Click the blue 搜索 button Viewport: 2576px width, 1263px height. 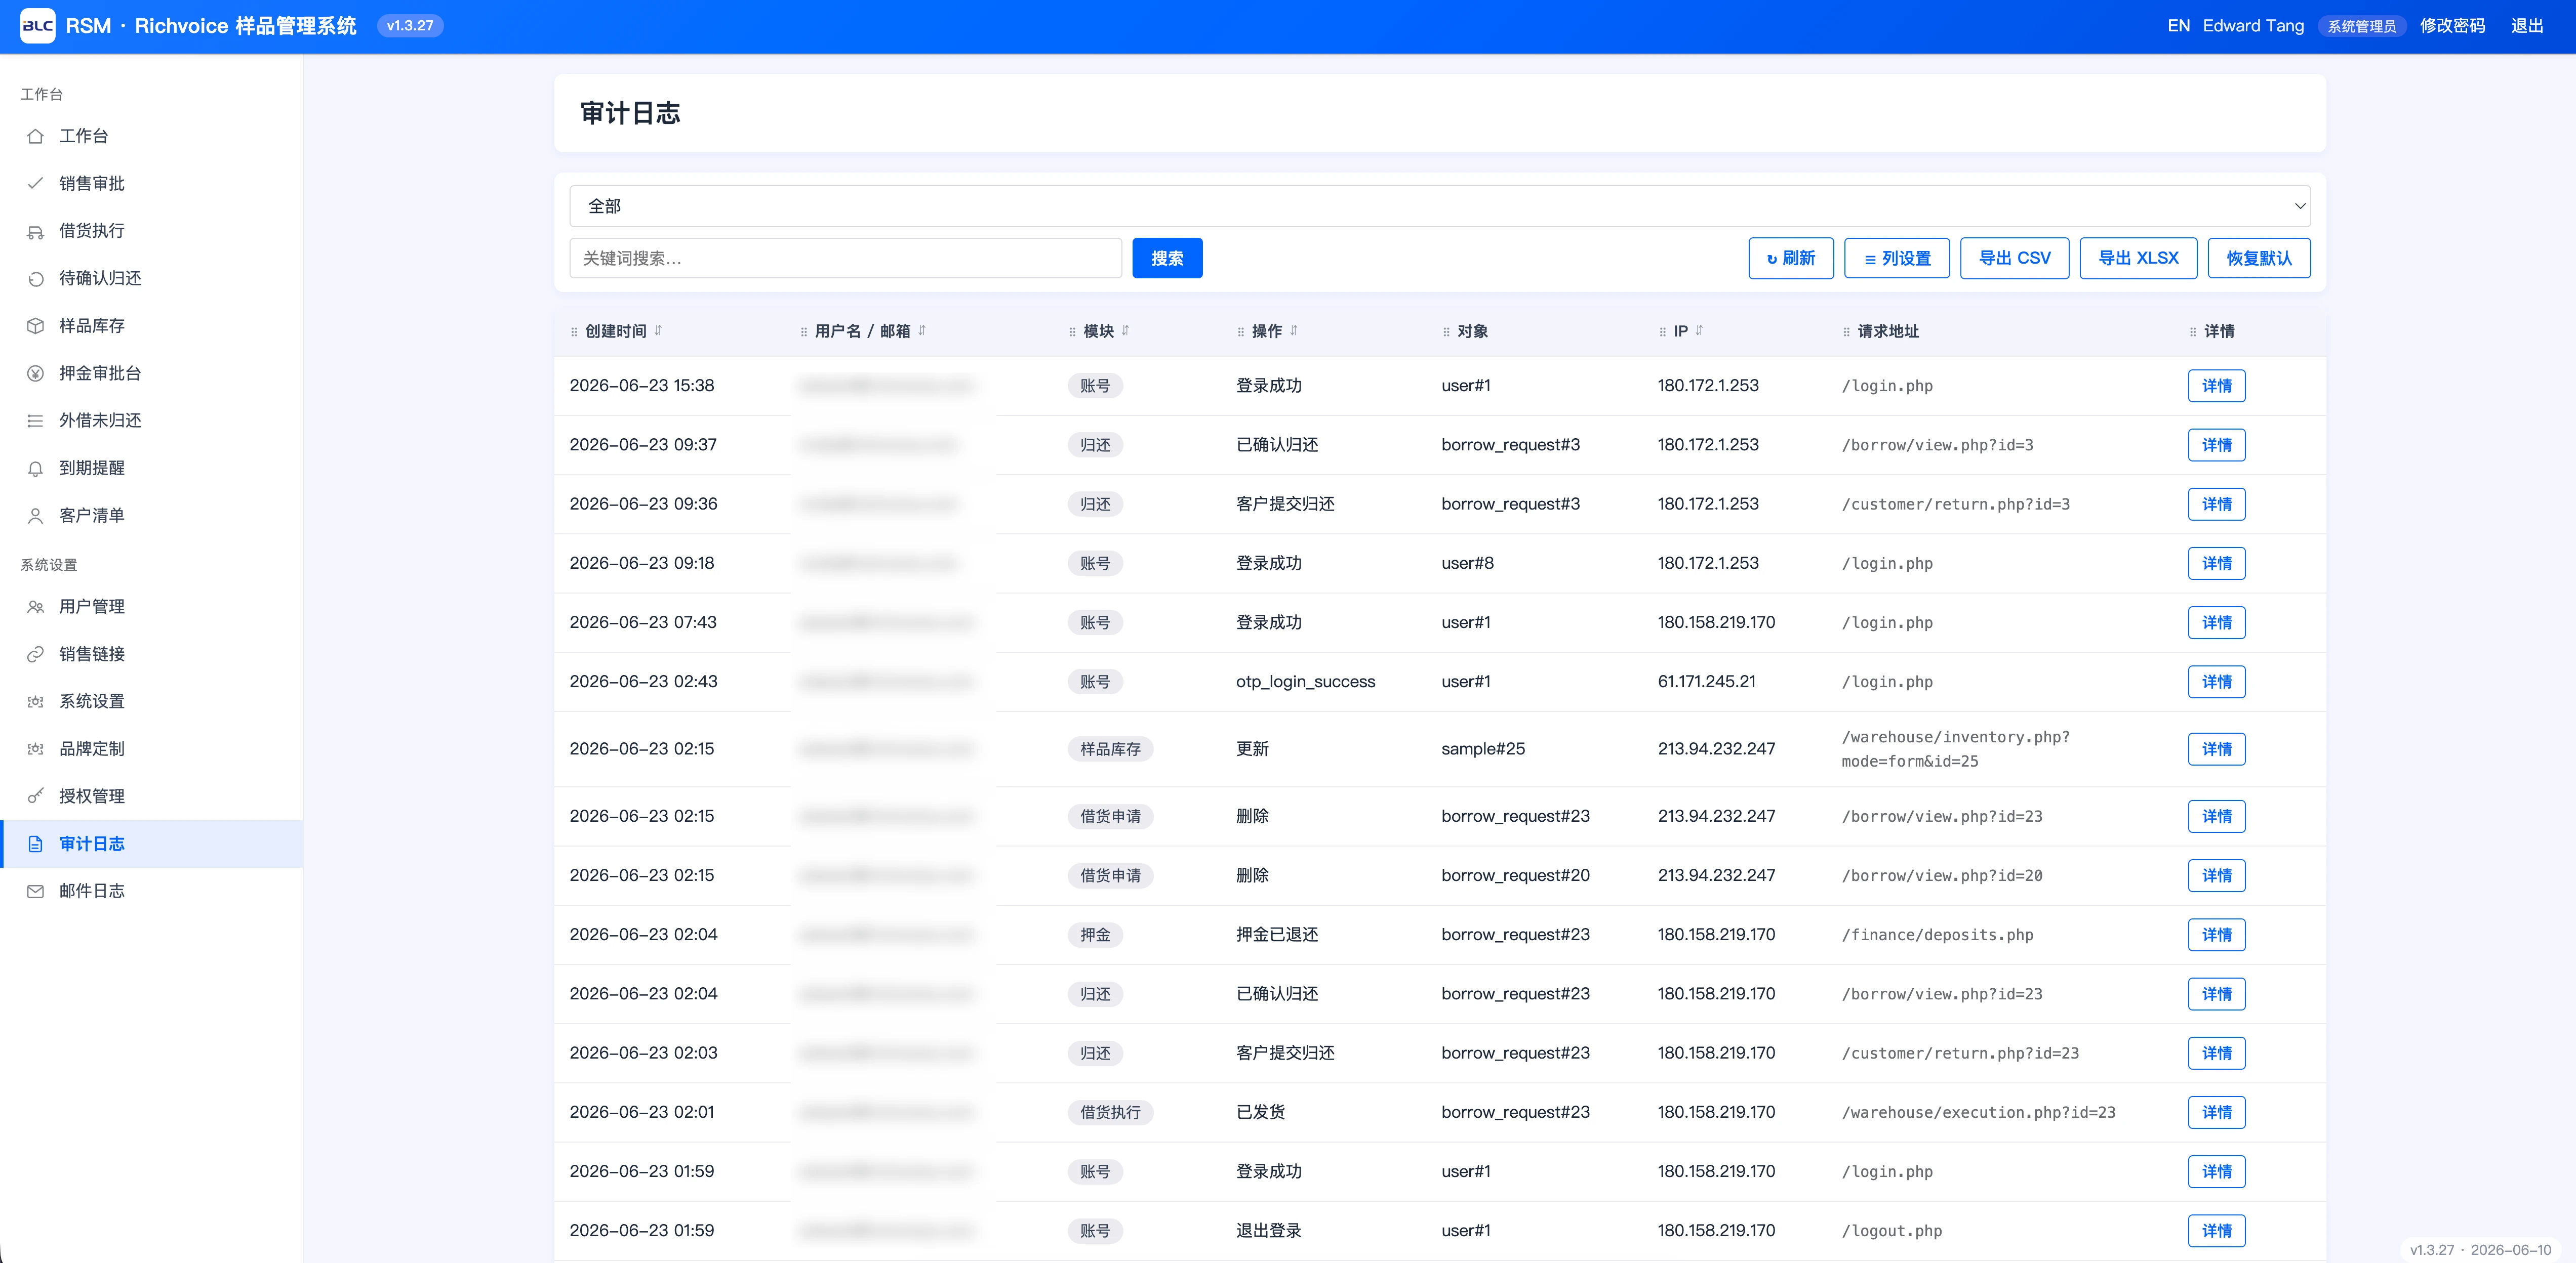[x=1167, y=258]
